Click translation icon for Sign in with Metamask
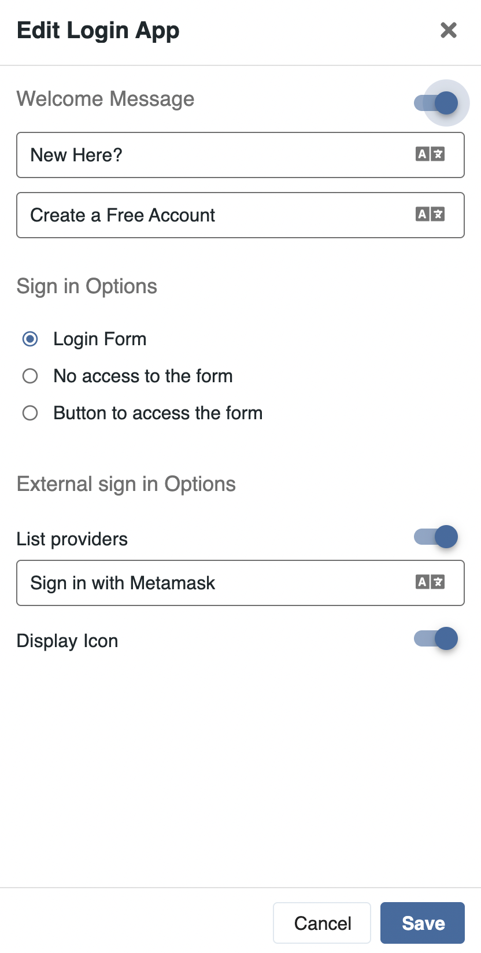This screenshot has width=481, height=953. 430,582
